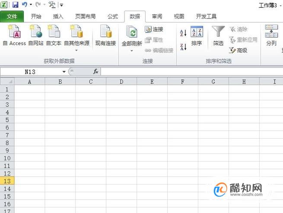
Task: Switch to the 开始 (Home) tab
Action: point(36,16)
